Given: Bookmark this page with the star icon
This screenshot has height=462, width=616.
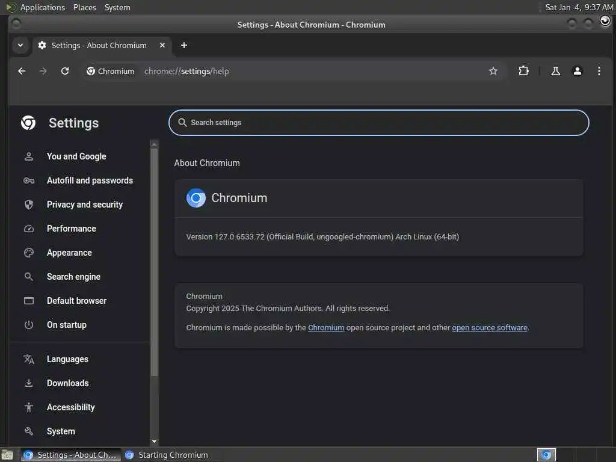Looking at the screenshot, I should (x=493, y=71).
